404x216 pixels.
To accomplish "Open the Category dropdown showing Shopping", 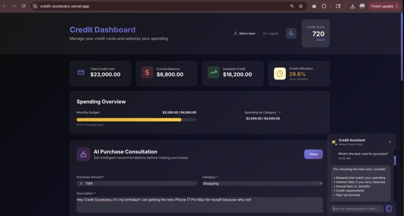I will [263, 183].
